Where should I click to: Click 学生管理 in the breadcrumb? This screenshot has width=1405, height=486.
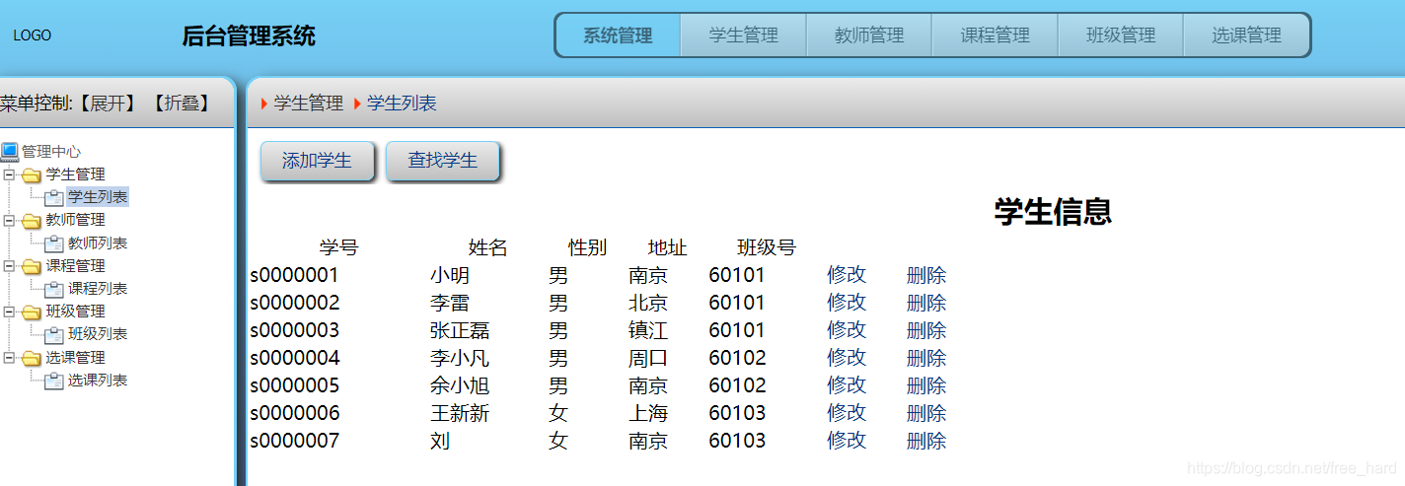tap(309, 104)
